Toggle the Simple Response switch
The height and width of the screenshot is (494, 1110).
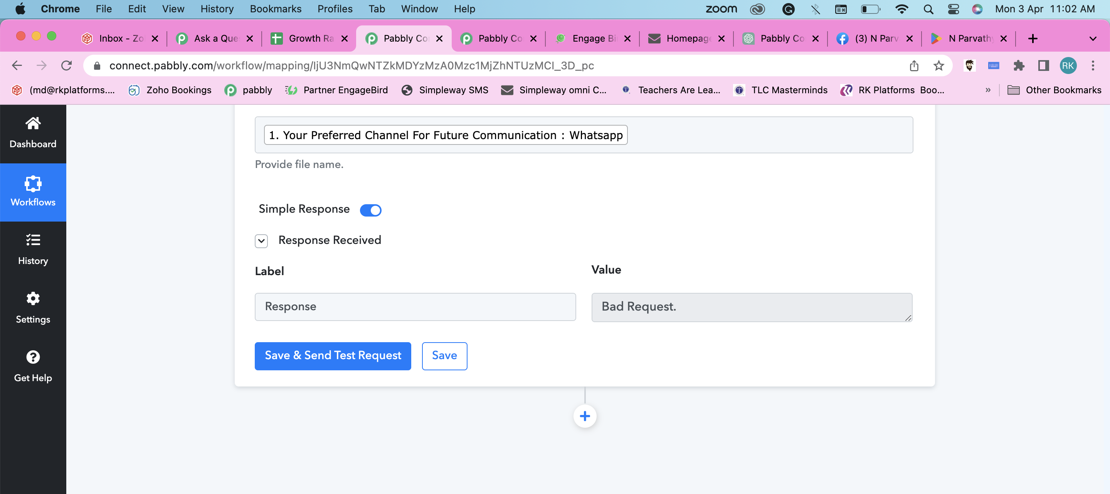[370, 210]
